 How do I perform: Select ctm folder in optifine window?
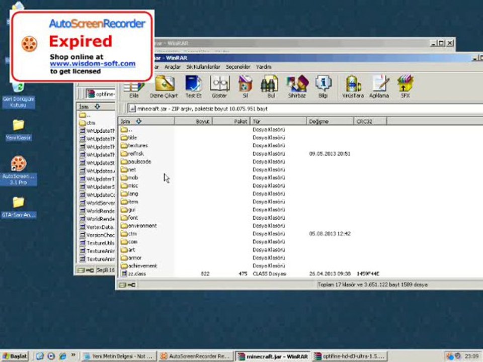tap(87, 123)
